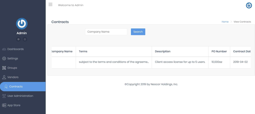
Task: Click the Description column header
Action: (x=180, y=51)
